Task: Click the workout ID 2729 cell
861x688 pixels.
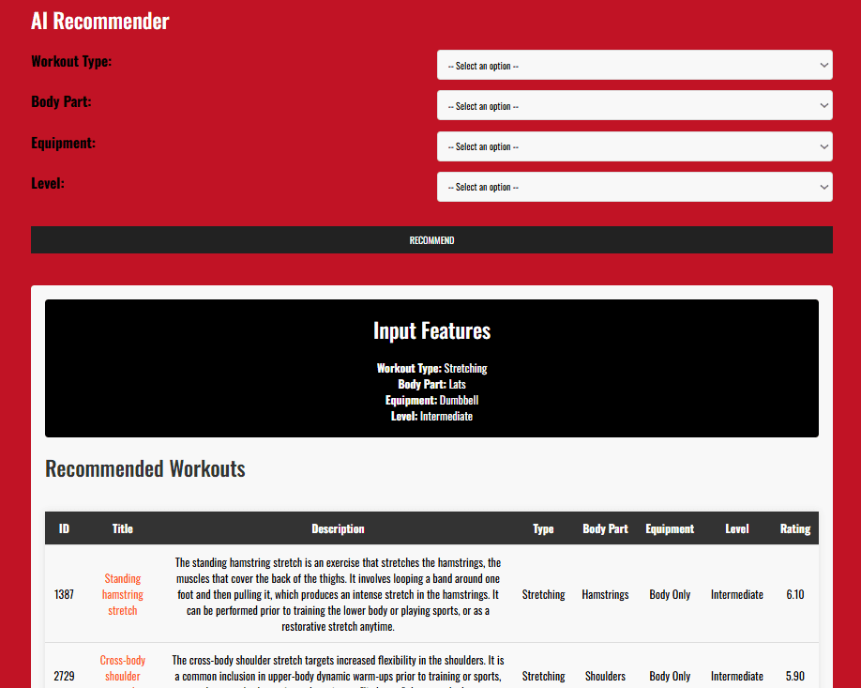Action: [x=64, y=676]
